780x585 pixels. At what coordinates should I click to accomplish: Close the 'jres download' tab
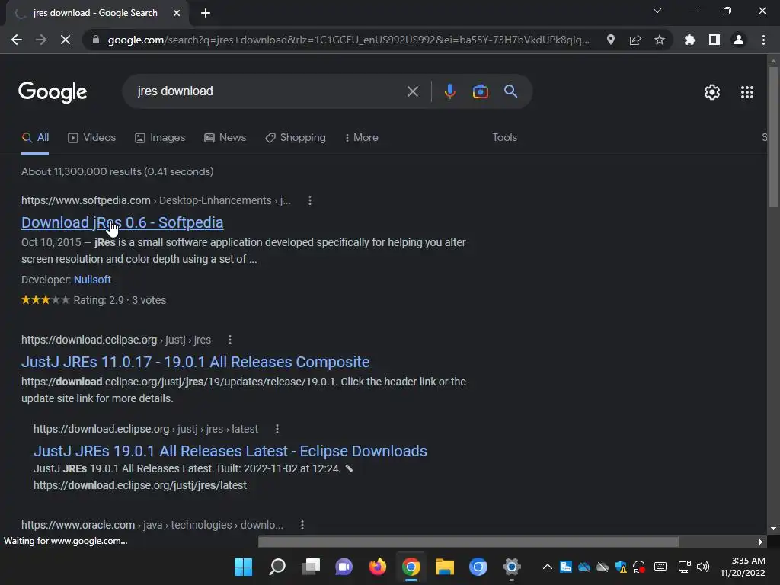click(177, 13)
